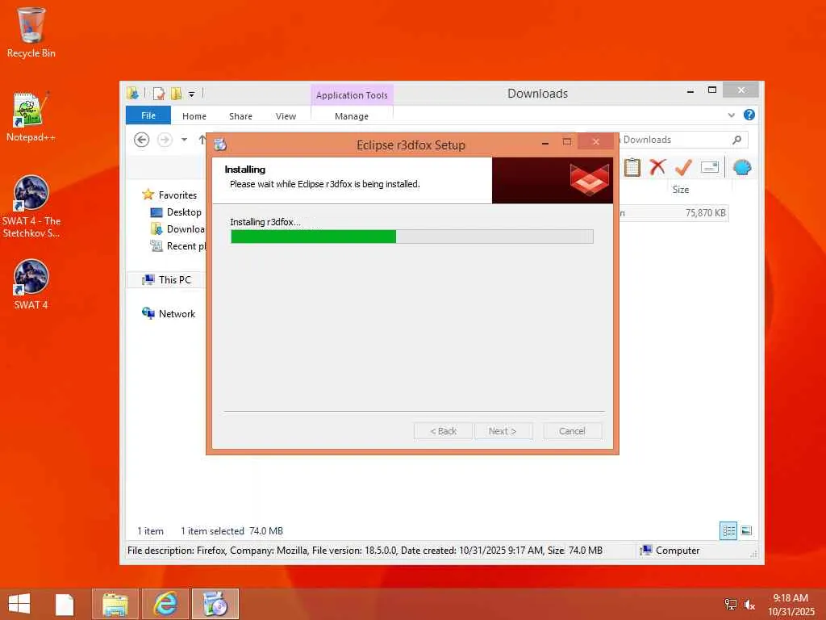The image size is (826, 620).
Task: Select the installer setup taskbar icon
Action: 215,604
